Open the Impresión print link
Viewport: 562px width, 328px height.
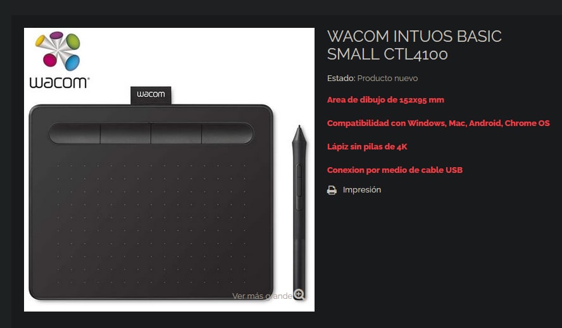pyautogui.click(x=361, y=189)
